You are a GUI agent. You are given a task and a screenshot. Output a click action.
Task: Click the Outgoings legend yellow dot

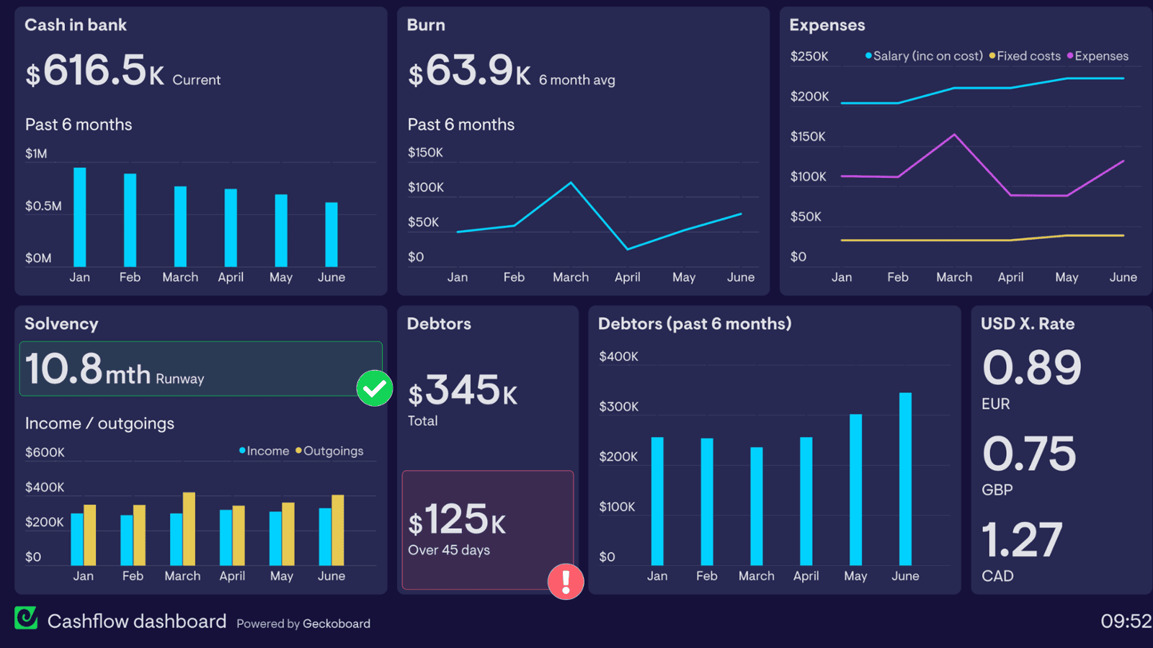click(x=298, y=451)
